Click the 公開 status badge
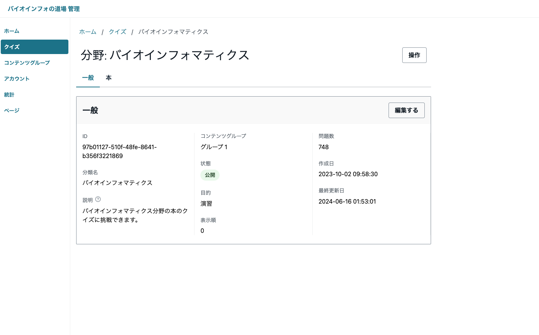This screenshot has height=335, width=539. (x=210, y=175)
